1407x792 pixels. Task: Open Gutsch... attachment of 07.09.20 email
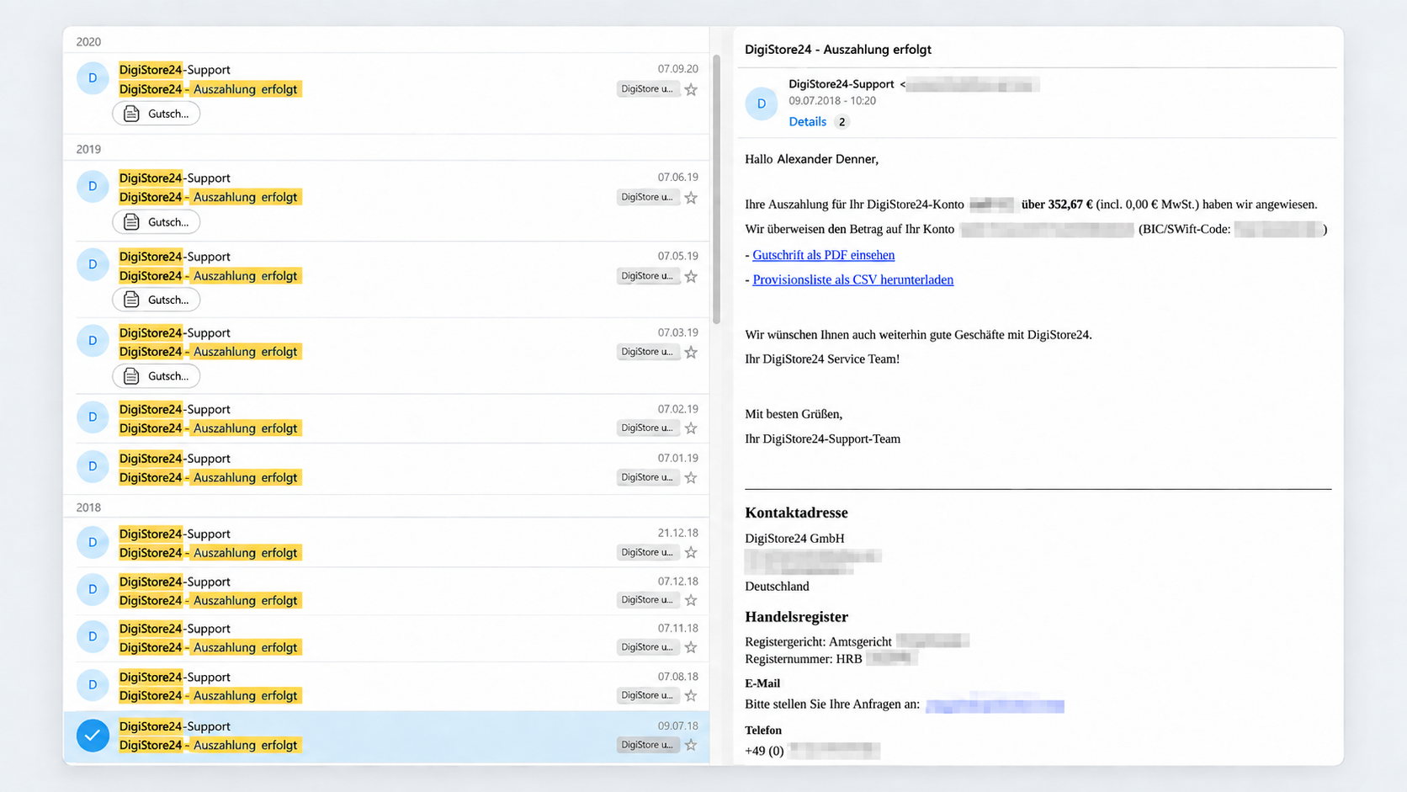click(157, 114)
